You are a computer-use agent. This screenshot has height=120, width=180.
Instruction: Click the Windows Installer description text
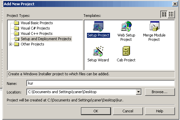tap(59, 74)
